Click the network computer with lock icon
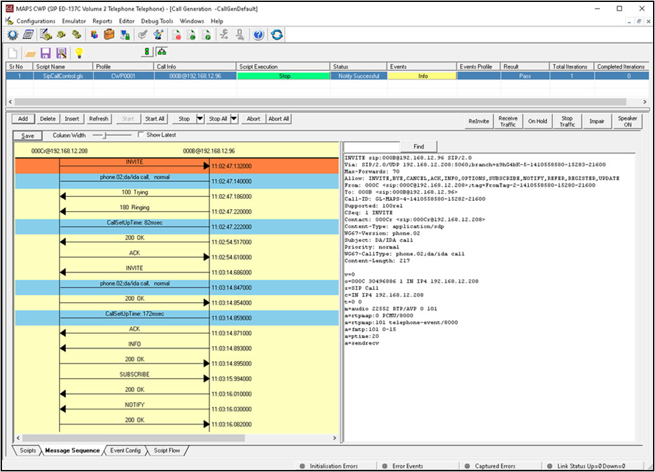 pos(125,35)
